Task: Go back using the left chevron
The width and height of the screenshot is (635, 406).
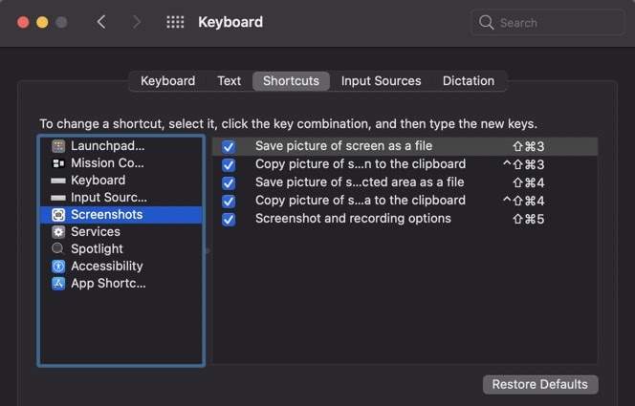Action: 101,22
